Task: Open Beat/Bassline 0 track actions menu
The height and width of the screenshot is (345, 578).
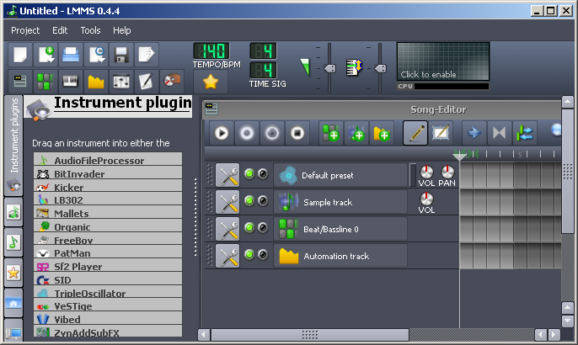Action: (x=227, y=228)
